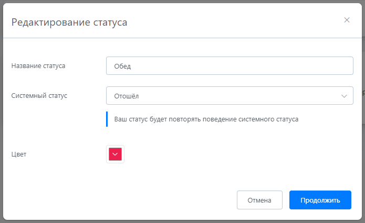Click the blue bar beside the hint
Screen dimensions: 365x223
pyautogui.click(x=107, y=119)
